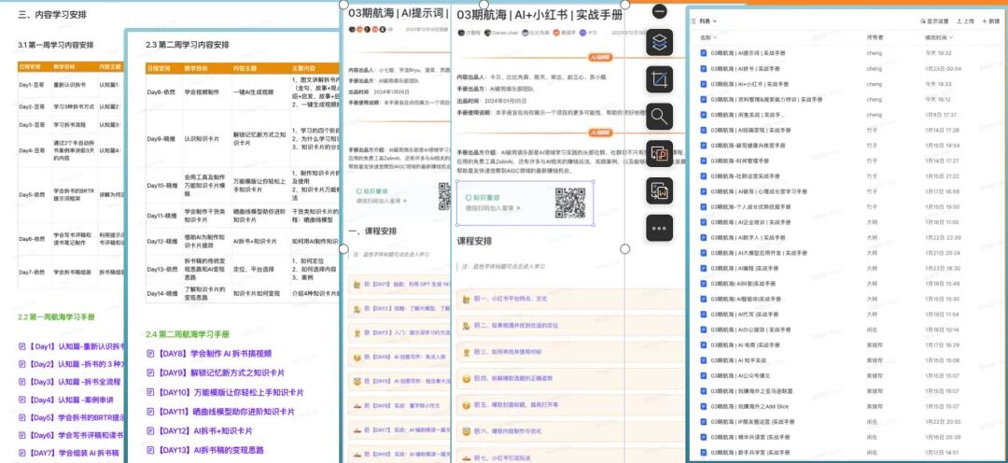Click the '2.2 第一周航海学习手册' heading
Image resolution: width=1008 pixels, height=463 pixels.
[x=57, y=317]
